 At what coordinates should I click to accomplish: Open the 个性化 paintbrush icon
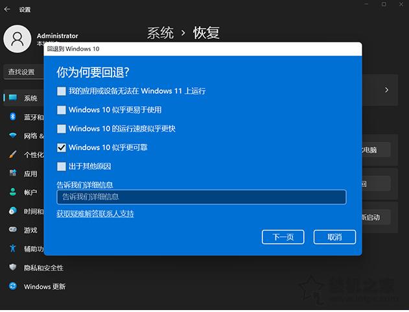[13, 154]
